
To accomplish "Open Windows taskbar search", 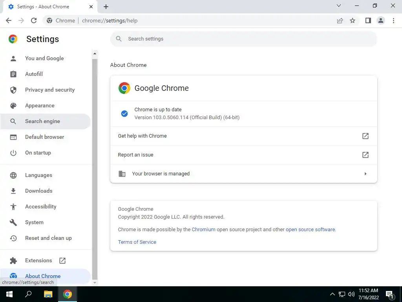I will [x=28, y=294].
